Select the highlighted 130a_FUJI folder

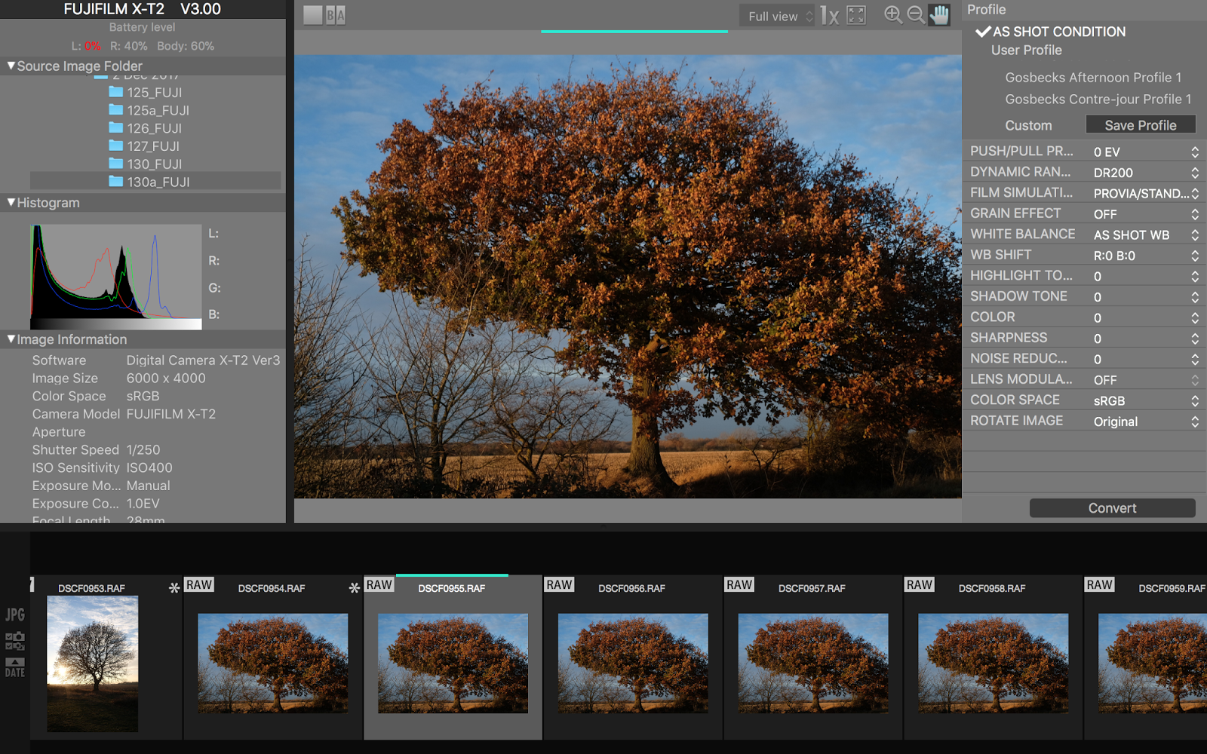click(155, 182)
